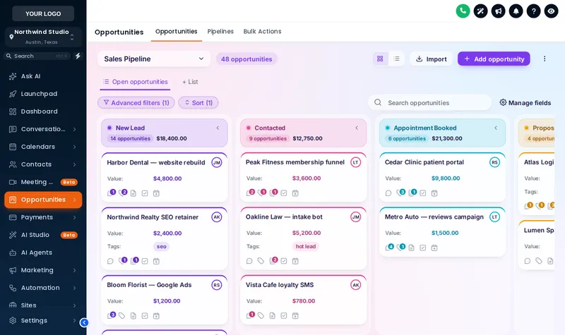Open the notifications bell icon
This screenshot has width=565, height=335.
pyautogui.click(x=516, y=11)
